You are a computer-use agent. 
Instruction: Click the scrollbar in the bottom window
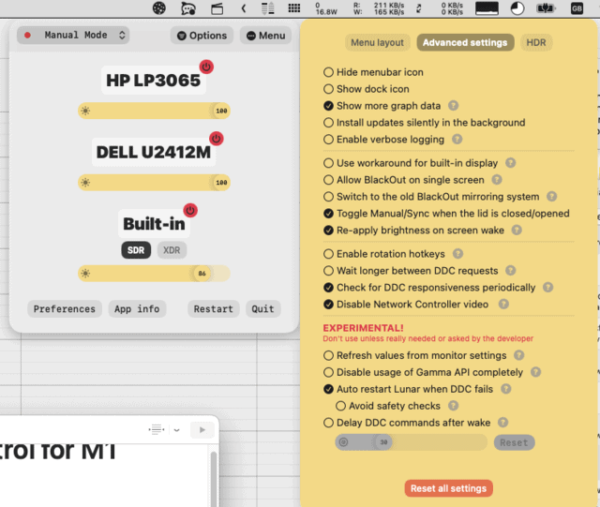214,478
